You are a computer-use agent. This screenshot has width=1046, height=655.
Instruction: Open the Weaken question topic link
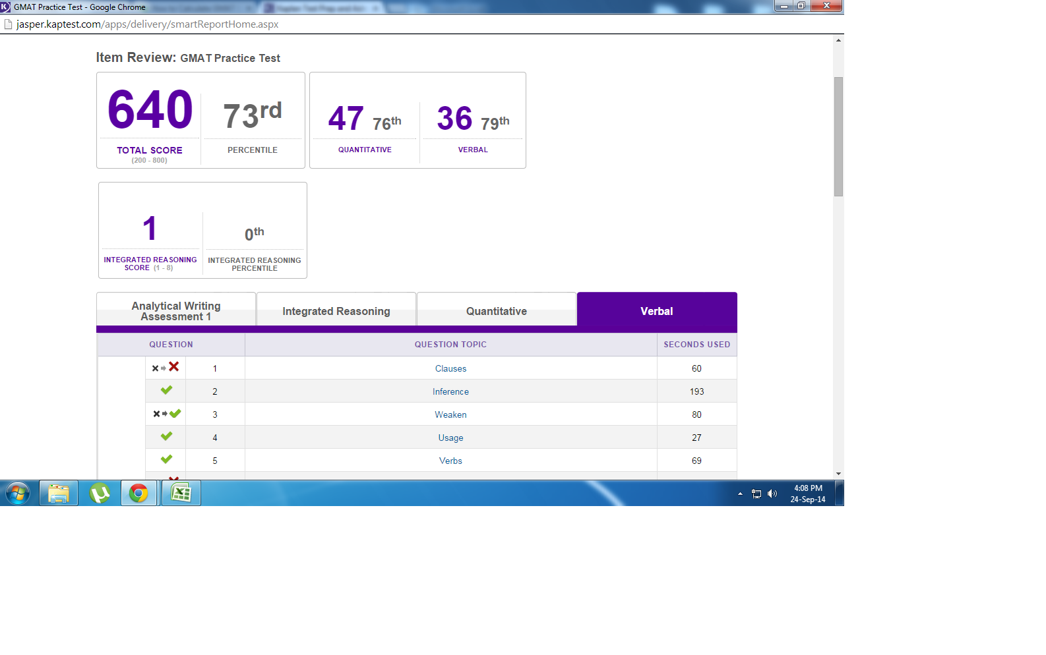pyautogui.click(x=450, y=414)
